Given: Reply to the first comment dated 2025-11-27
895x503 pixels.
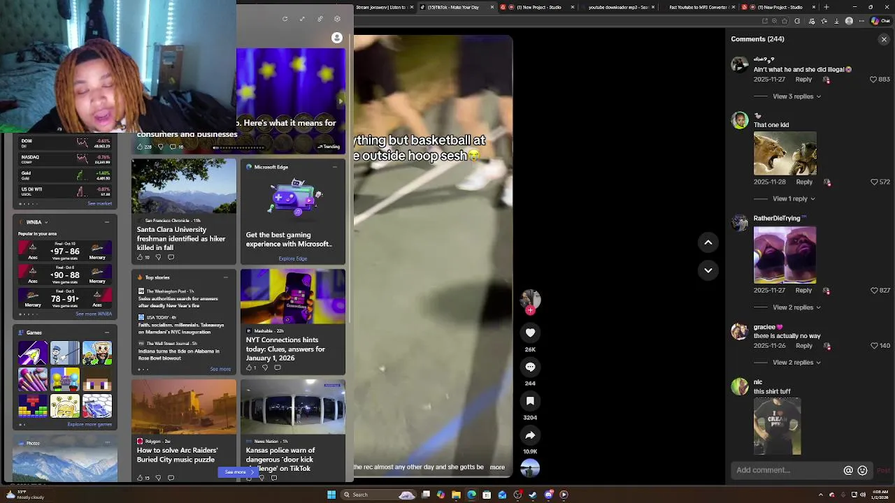Looking at the screenshot, I should 803,80.
